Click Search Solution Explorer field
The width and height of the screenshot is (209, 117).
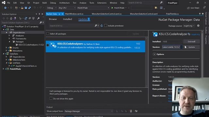pos(20,22)
